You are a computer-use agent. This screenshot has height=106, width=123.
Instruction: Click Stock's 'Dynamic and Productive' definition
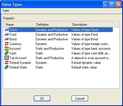pos(52,30)
